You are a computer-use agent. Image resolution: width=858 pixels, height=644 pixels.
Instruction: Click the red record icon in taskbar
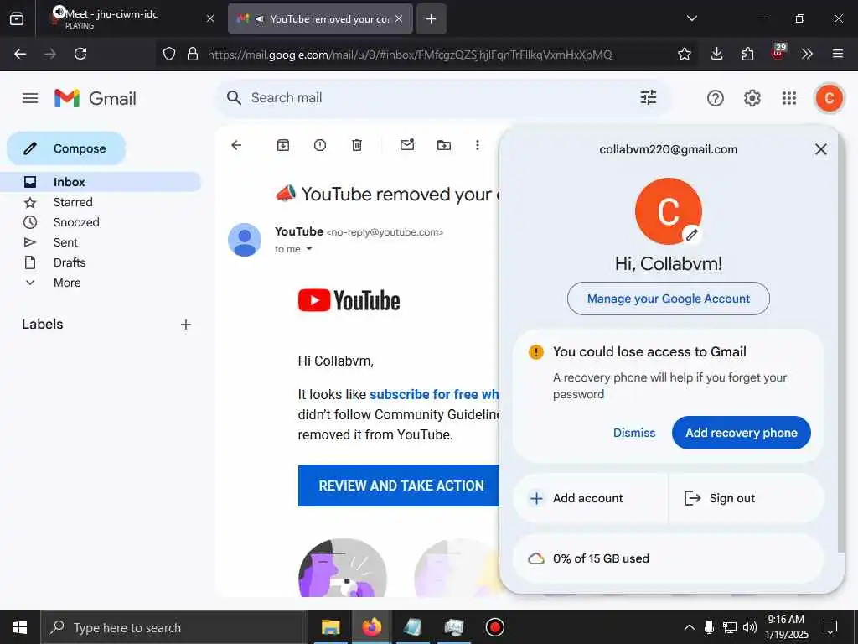[494, 627]
